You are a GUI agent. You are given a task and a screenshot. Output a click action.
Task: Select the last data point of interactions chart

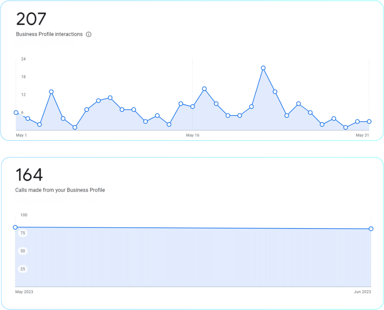369,122
